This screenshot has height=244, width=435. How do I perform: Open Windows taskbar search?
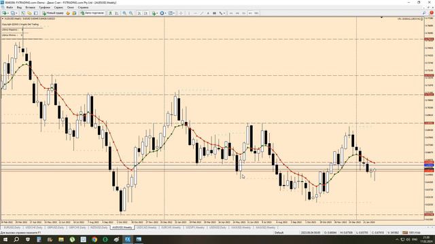[x=16, y=239]
